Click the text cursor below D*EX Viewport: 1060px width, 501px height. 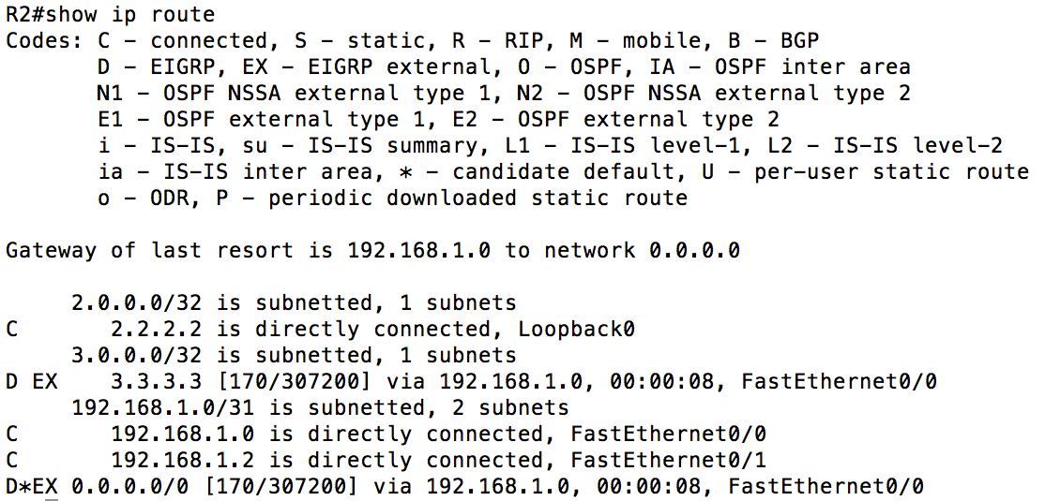52,499
